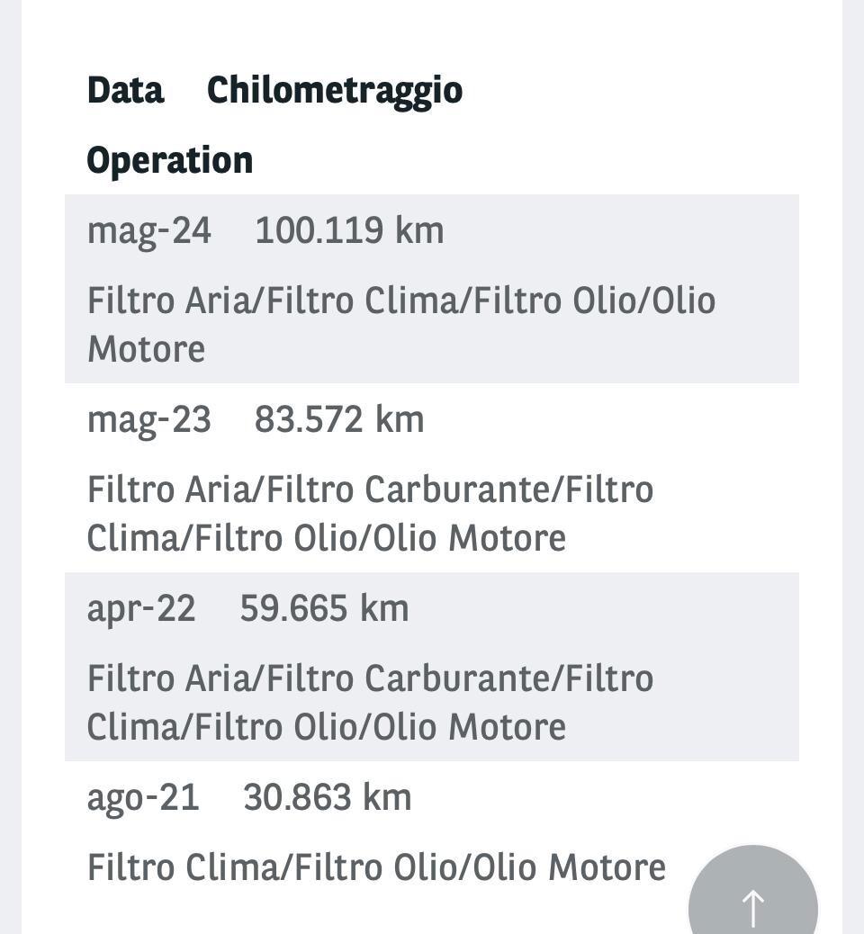Image resolution: width=864 pixels, height=934 pixels.
Task: Click the Filtro Aria/Filtro Clima operation text for mag-24
Action: tap(401, 325)
